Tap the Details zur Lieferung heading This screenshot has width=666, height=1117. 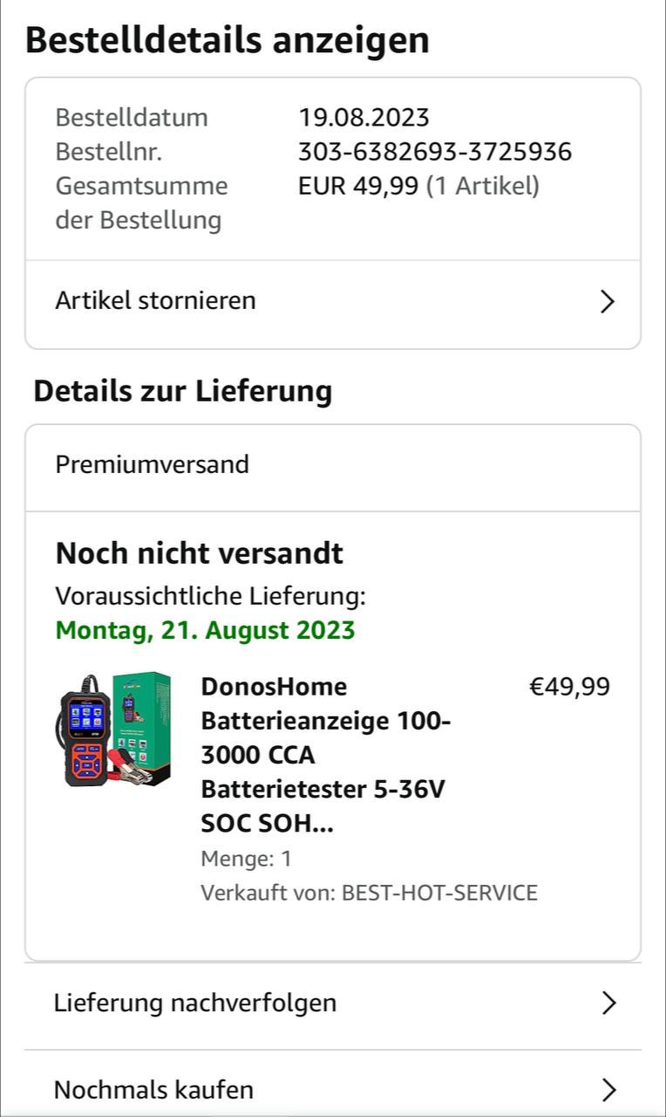[183, 391]
